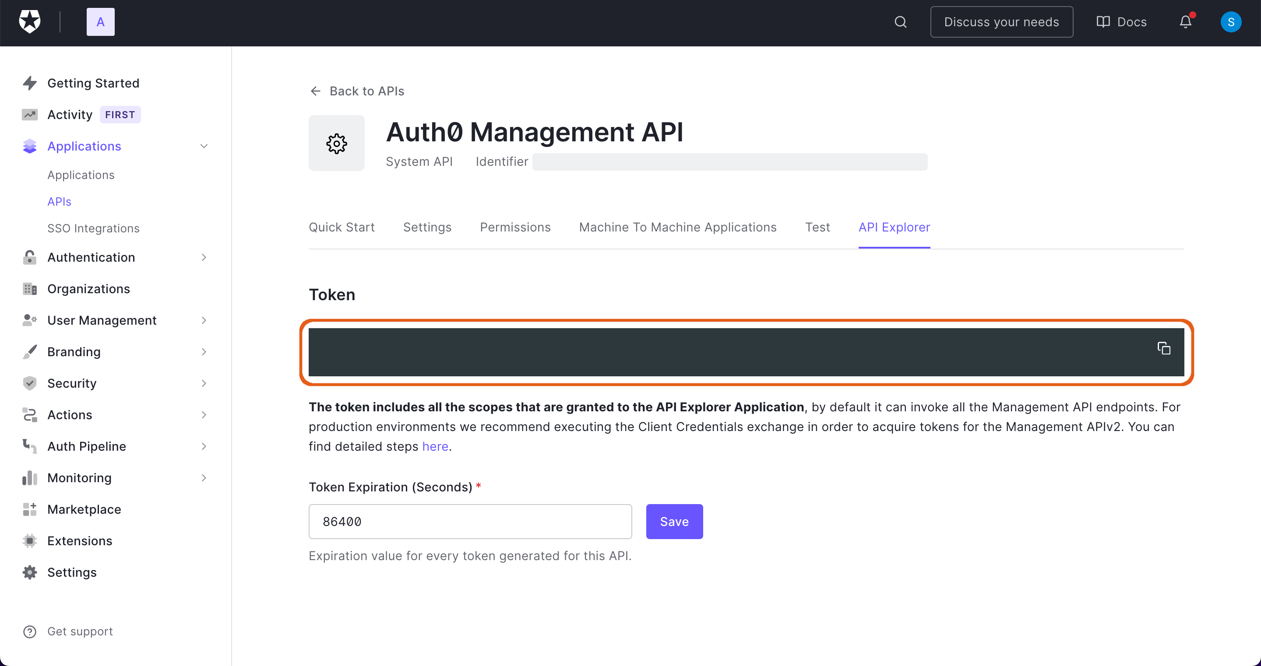
Task: Collapse the Applications section chevron
Action: (204, 146)
